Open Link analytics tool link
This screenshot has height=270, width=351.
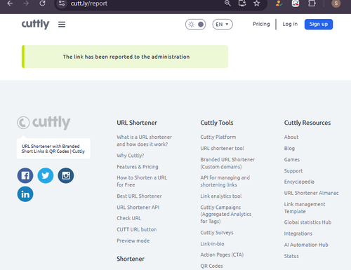click(x=221, y=196)
